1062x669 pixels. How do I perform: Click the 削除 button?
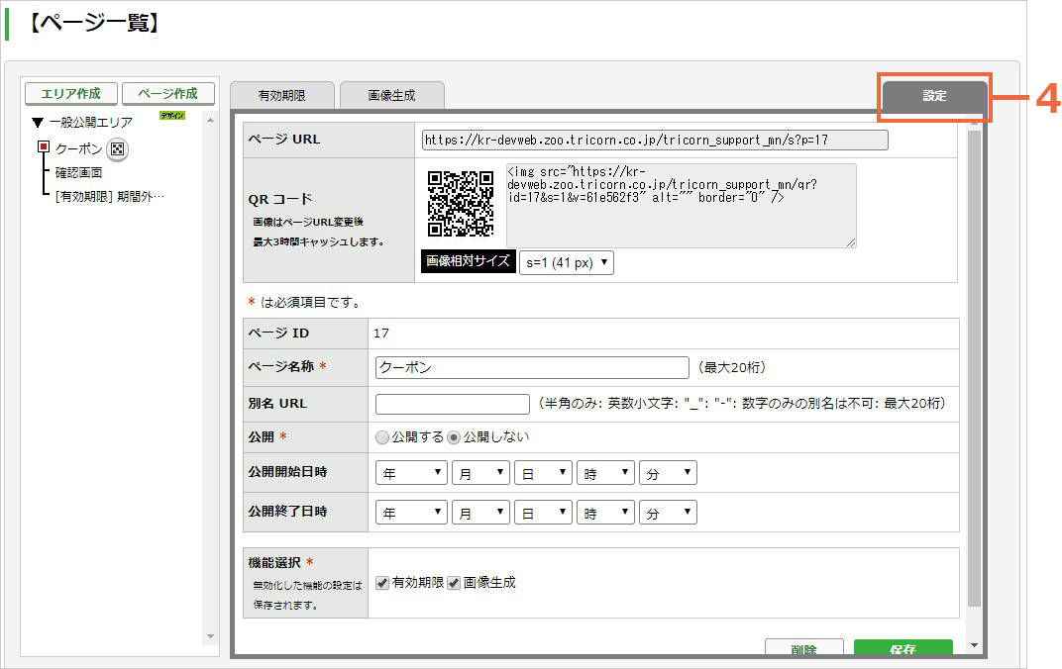[804, 647]
